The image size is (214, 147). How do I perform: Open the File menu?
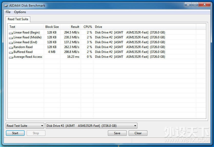[x=8, y=12]
